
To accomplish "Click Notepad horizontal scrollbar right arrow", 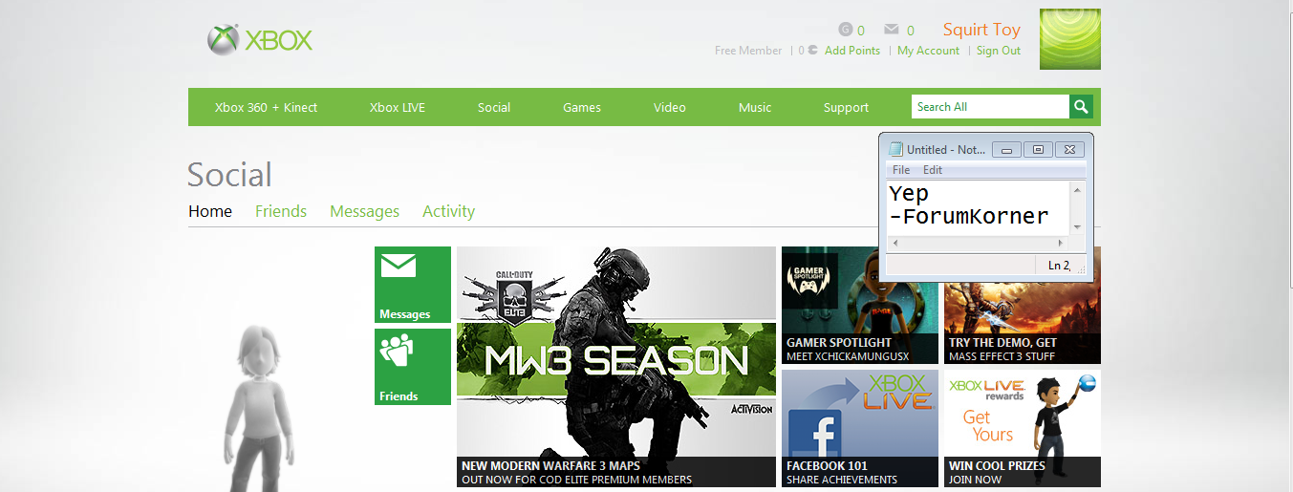I will click(1060, 243).
